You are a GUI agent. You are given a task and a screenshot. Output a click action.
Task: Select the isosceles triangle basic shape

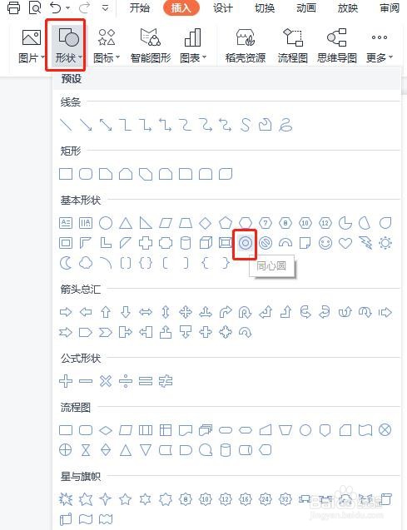(x=126, y=223)
